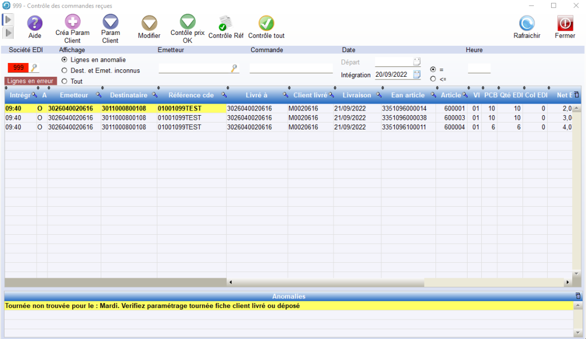The image size is (586, 339).
Task: Run Contôle prix OK check
Action: tap(188, 22)
